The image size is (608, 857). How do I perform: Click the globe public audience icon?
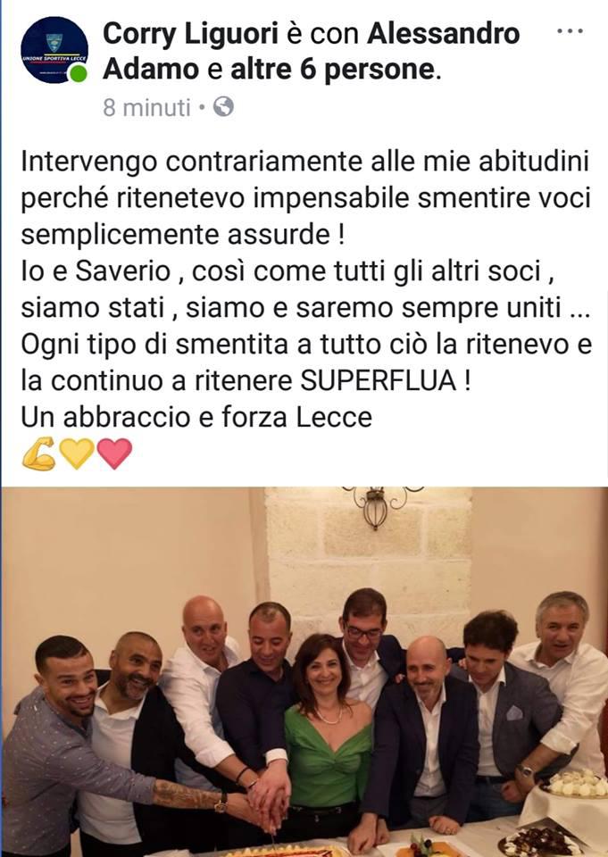[x=223, y=106]
